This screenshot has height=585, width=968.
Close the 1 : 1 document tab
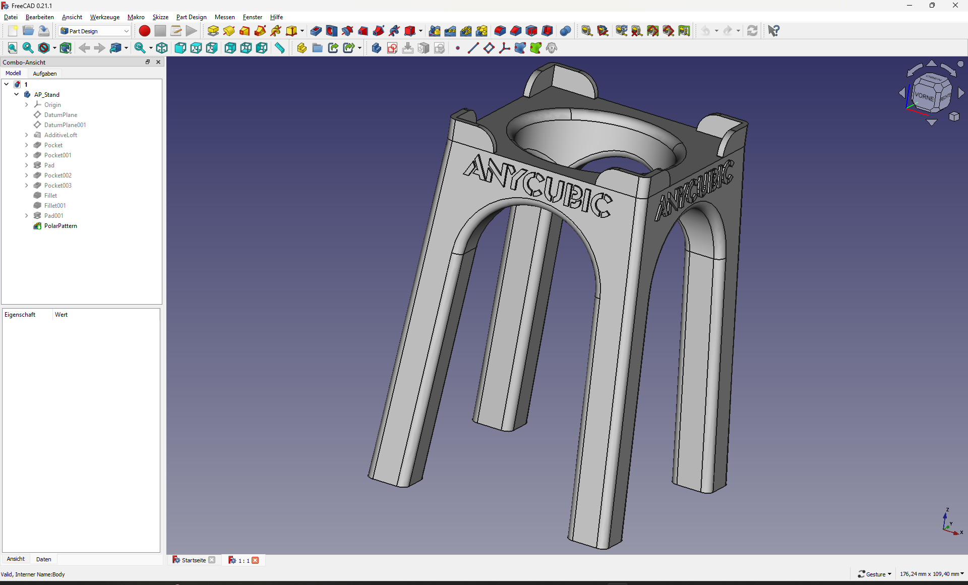[256, 560]
